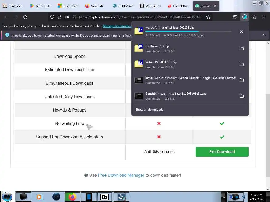
Task: Click the 'Unlimited Daily Downloads' row label
Action: pos(70,97)
